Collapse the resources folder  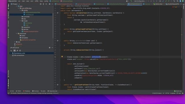[x=16, y=34]
